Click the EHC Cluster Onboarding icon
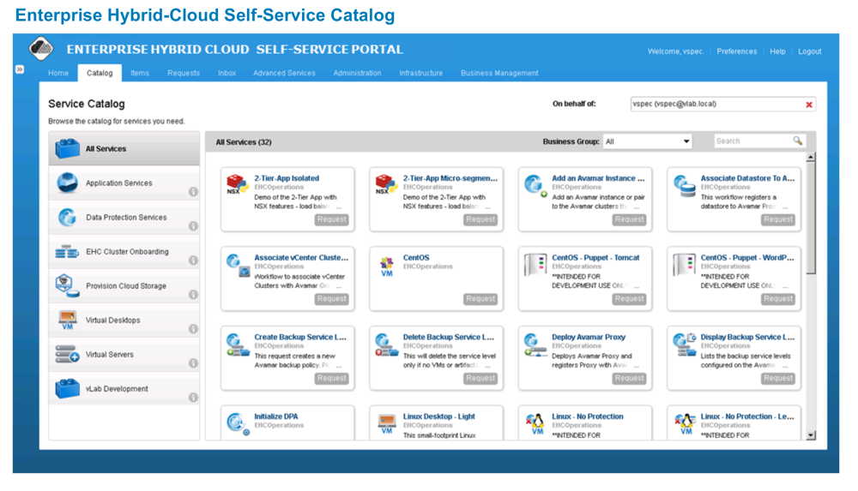 pos(67,252)
